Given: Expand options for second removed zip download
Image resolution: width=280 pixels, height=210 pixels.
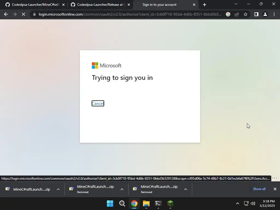Looking at the screenshot, I should point(122,189).
